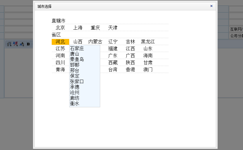Select 香港 region
This screenshot has height=150, width=243.
pos(131,70)
